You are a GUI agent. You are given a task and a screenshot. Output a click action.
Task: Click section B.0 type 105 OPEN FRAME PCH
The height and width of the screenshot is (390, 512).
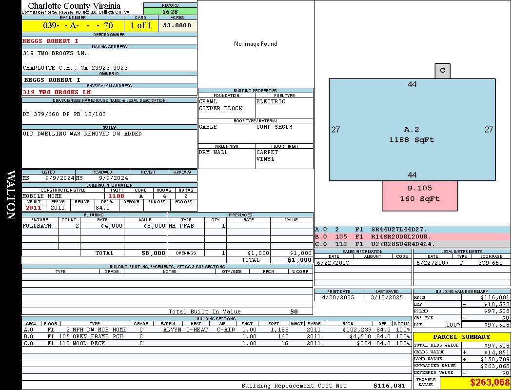(x=91, y=336)
